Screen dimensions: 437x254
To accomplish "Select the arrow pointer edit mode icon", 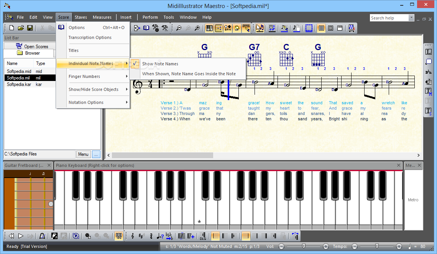I will 260,28.
